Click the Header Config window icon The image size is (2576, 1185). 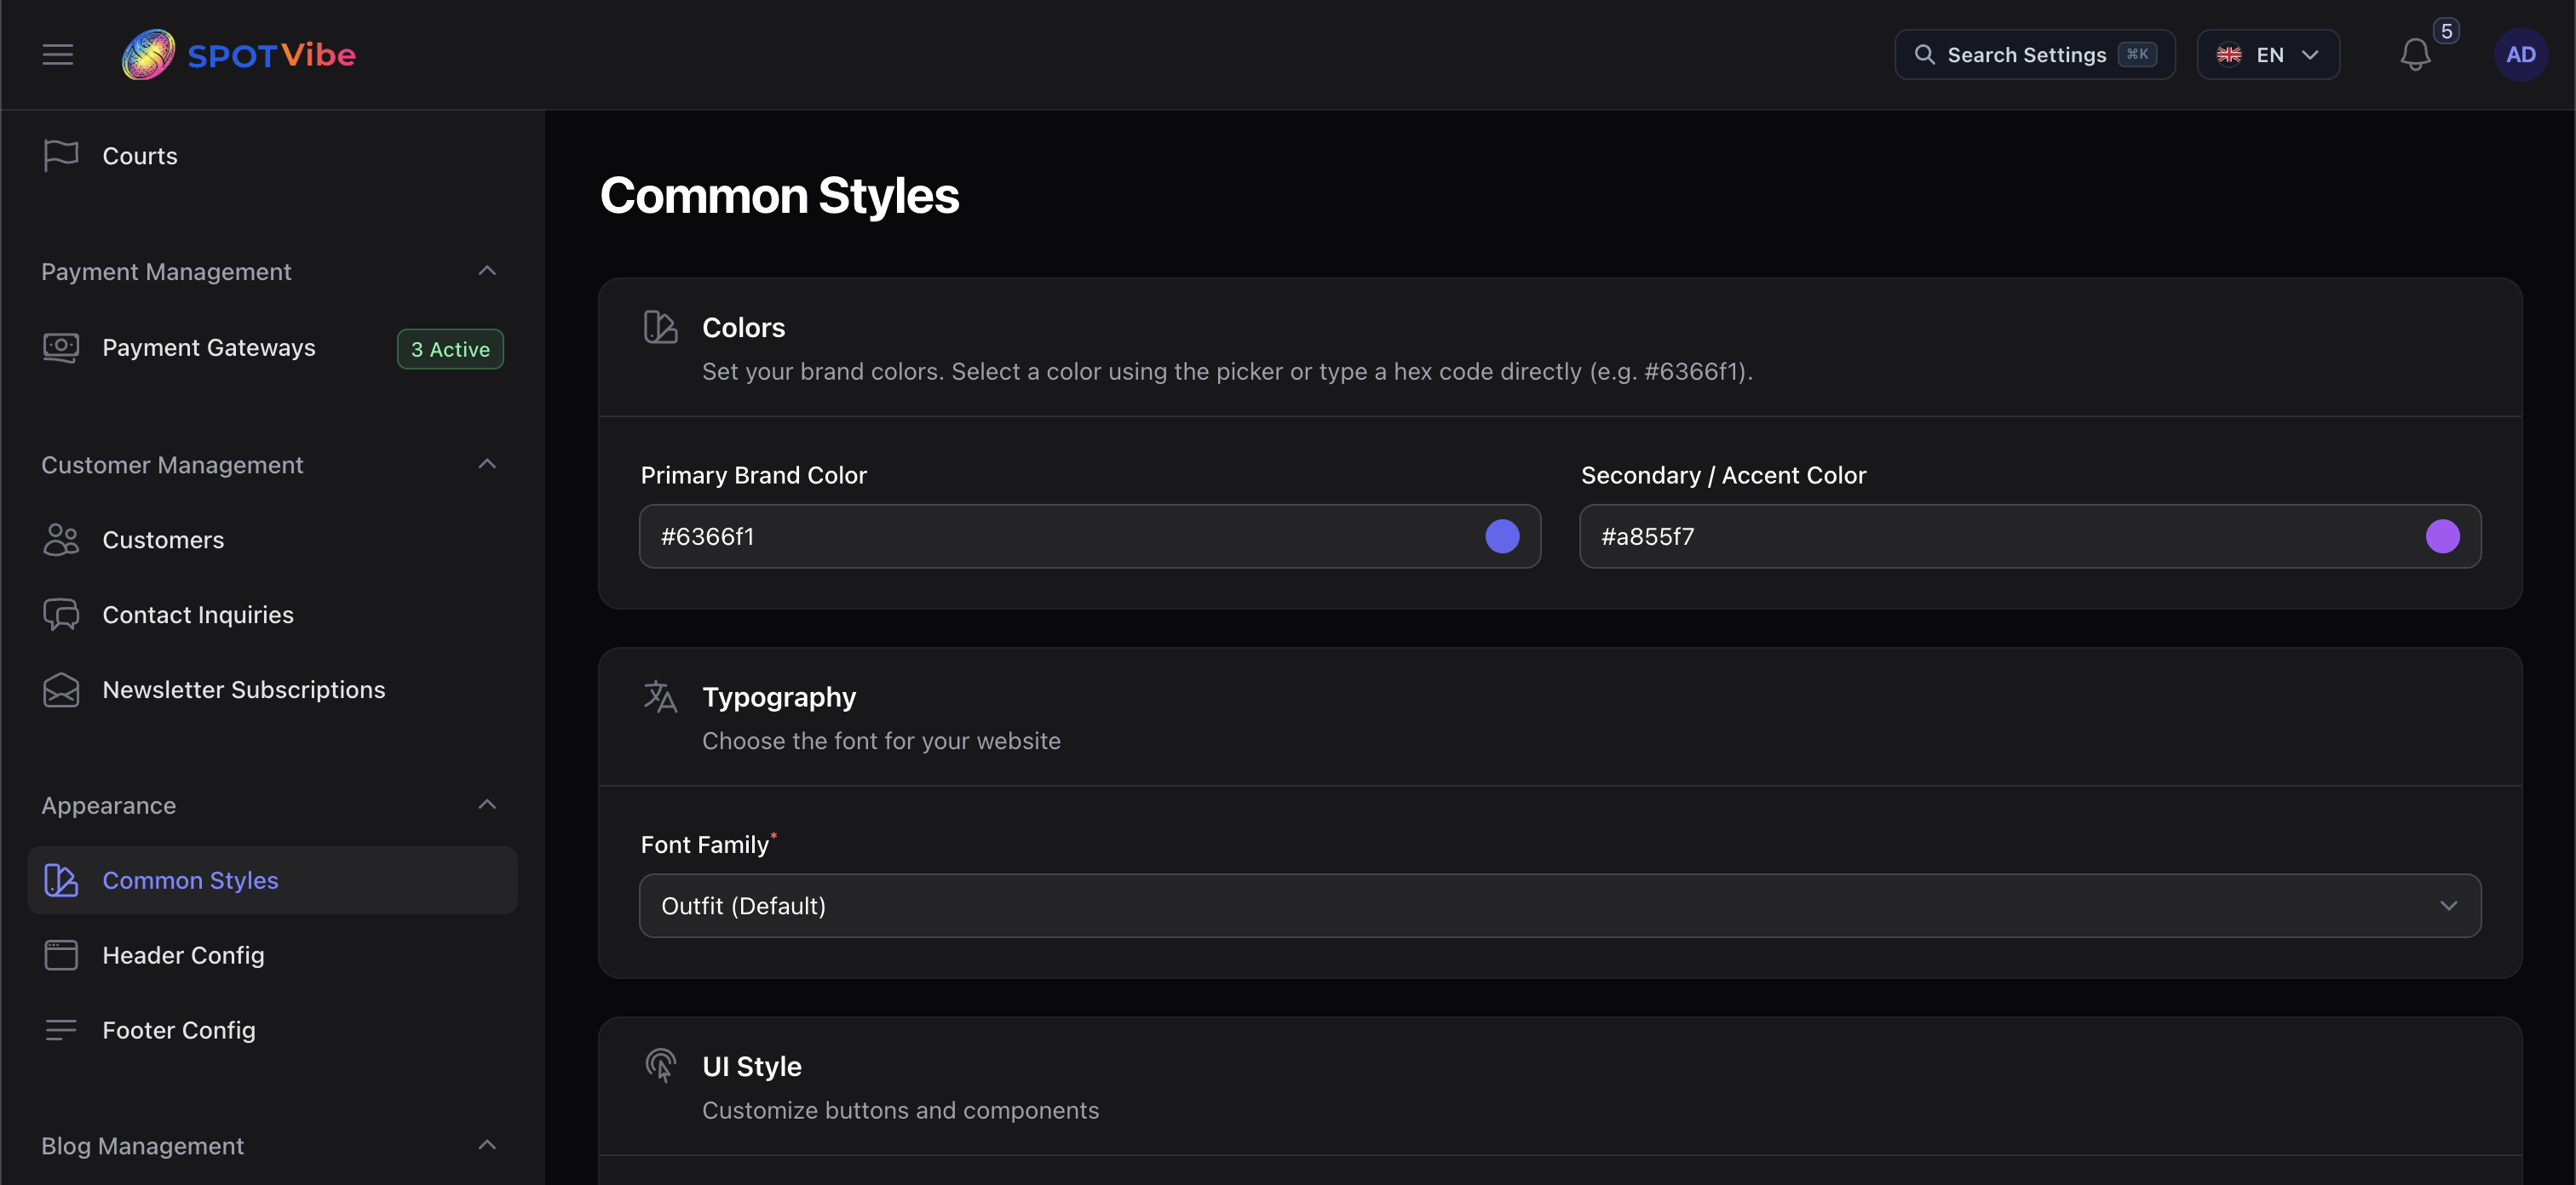tap(61, 955)
